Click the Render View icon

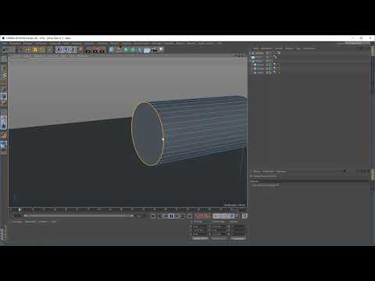88,50
